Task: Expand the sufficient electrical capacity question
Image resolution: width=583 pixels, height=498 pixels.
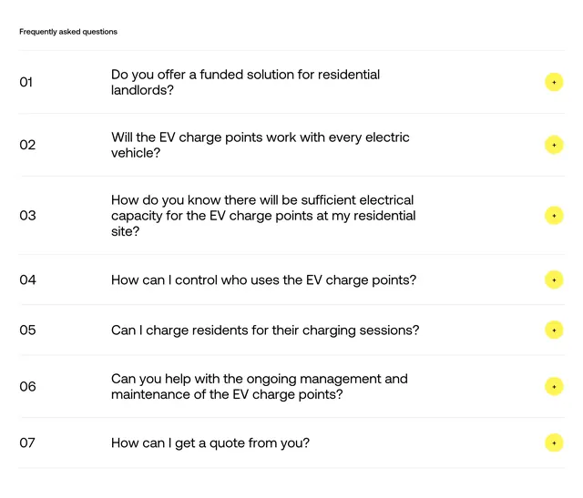Action: click(x=263, y=216)
